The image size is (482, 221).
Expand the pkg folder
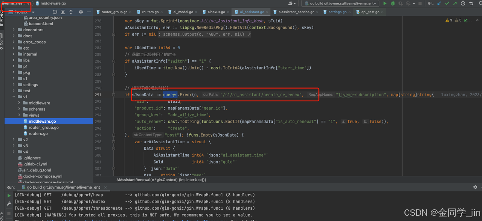tap(14, 72)
